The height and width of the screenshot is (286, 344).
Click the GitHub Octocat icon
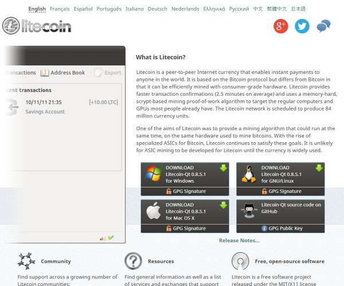coord(249,210)
